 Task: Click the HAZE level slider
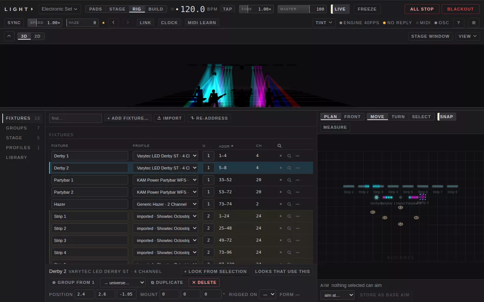pyautogui.click(x=82, y=23)
